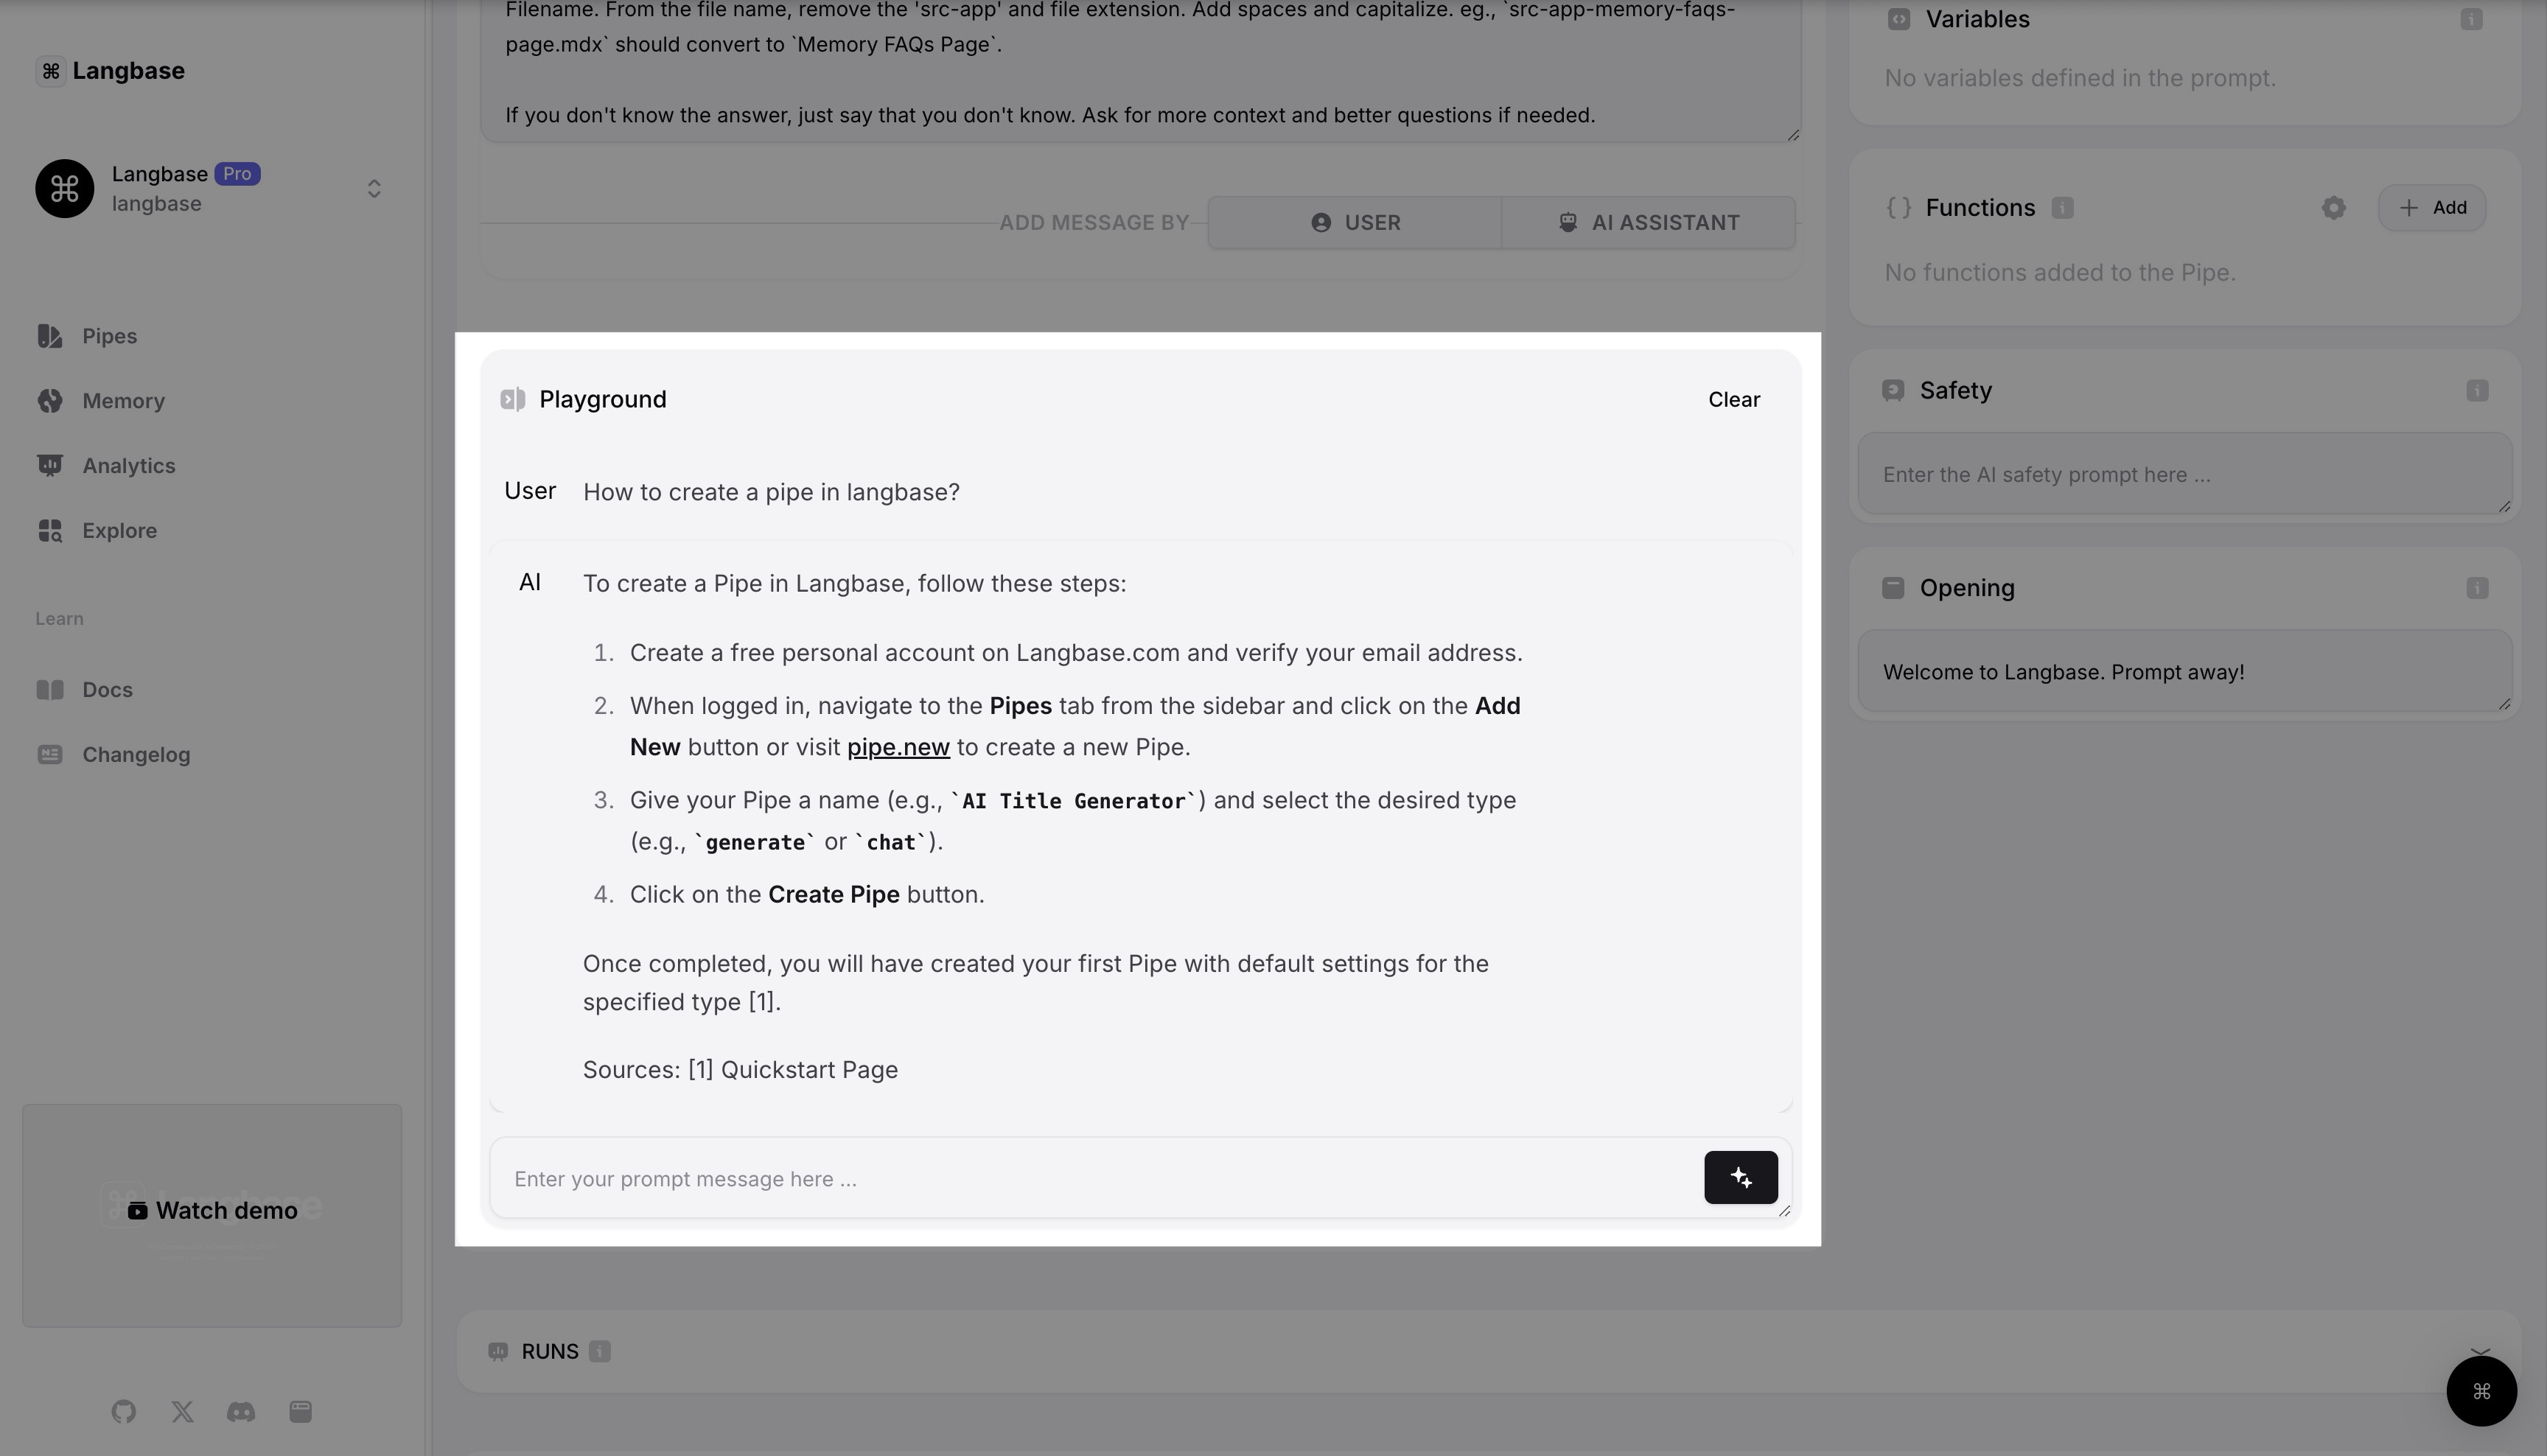Viewport: 2547px width, 1456px height.
Task: Select the USER message tab
Action: click(1355, 222)
